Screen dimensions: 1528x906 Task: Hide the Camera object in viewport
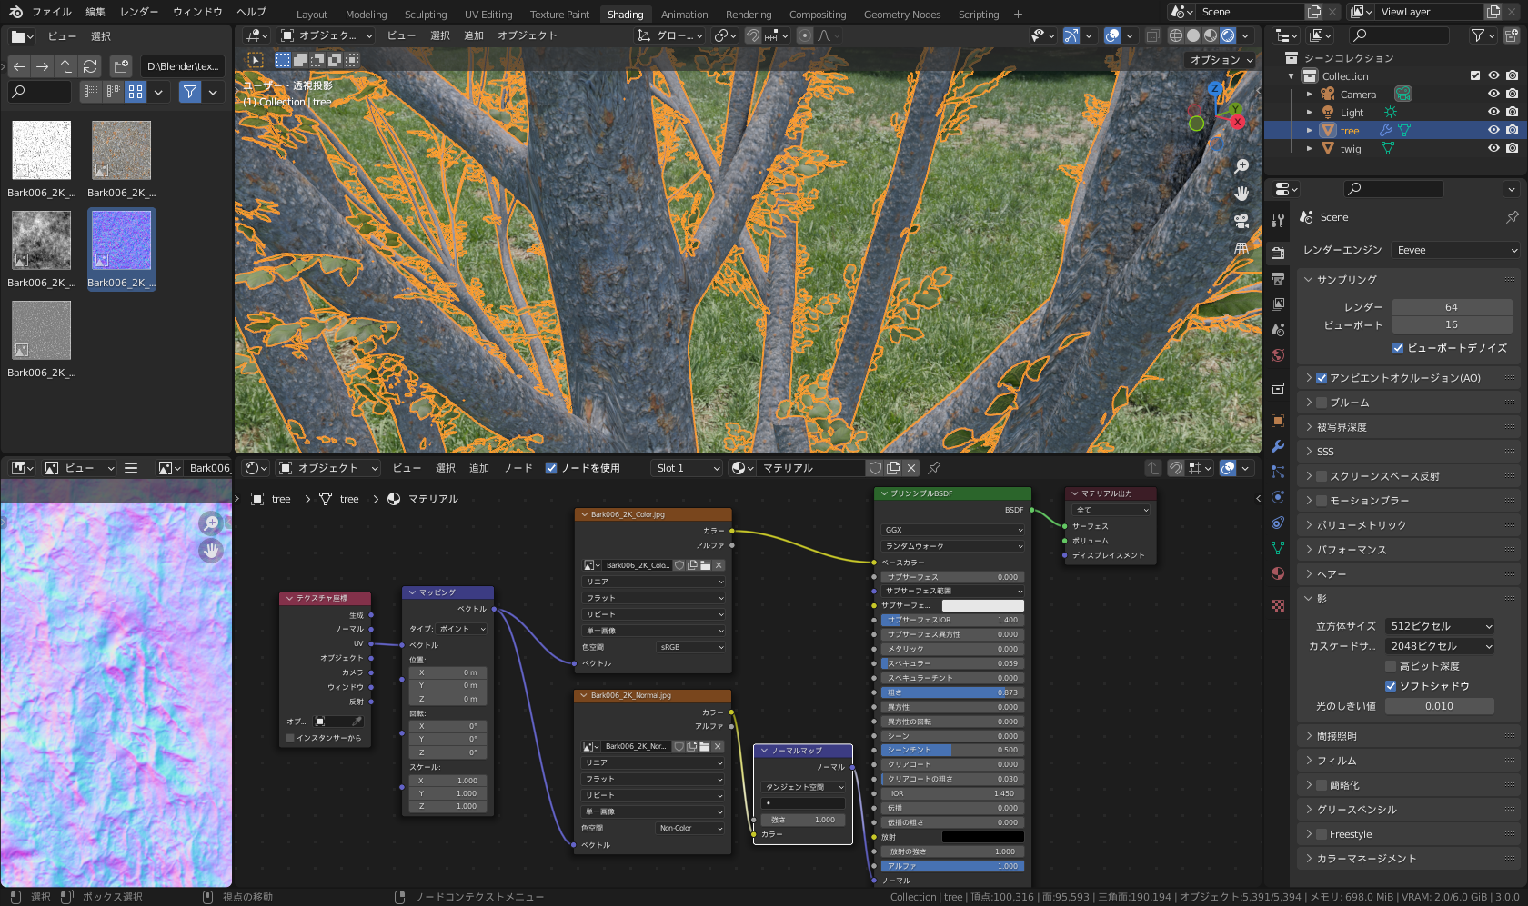[1493, 95]
